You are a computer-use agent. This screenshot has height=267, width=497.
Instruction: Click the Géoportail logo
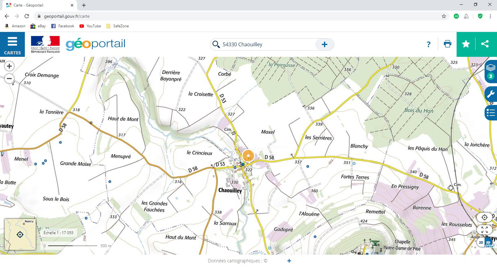pos(95,44)
